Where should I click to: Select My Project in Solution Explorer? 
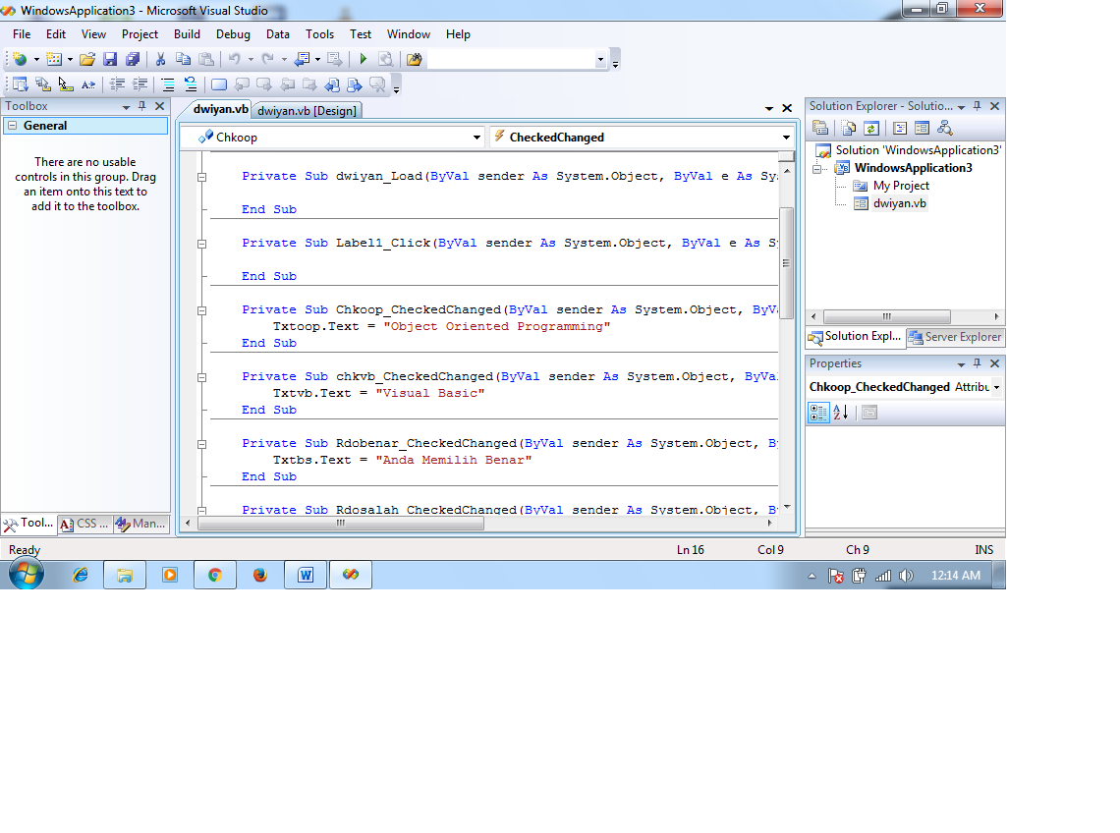pos(901,186)
